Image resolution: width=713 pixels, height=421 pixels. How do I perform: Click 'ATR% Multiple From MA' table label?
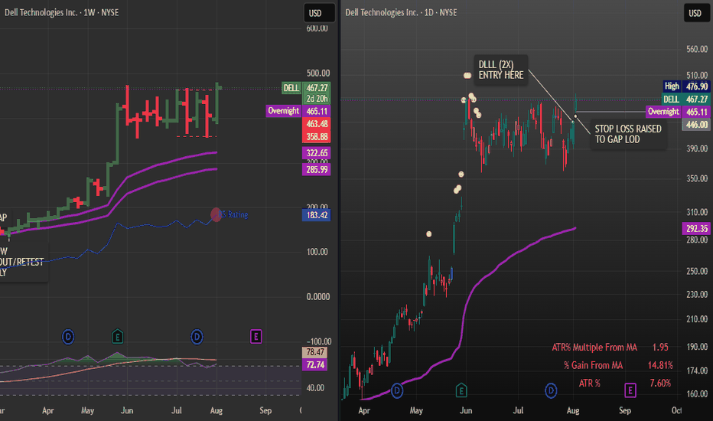594,348
